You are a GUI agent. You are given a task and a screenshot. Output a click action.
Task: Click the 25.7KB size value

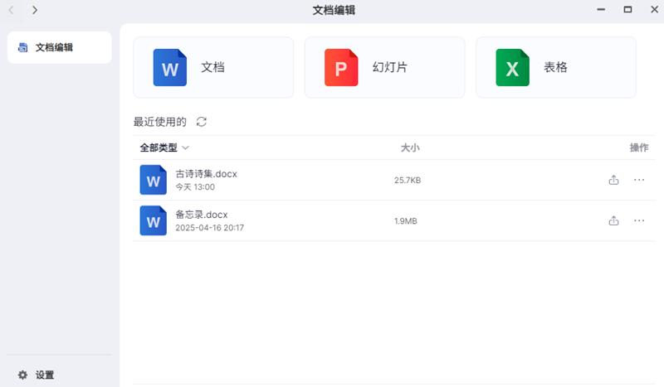[x=408, y=180]
